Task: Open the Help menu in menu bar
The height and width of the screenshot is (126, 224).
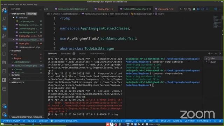Action: 36,5
